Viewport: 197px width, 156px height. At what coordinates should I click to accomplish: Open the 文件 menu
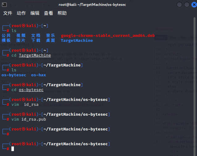(x=8, y=13)
